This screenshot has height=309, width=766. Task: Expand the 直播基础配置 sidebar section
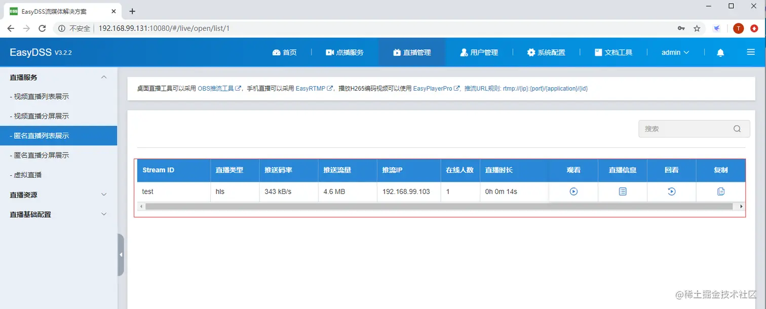coord(58,214)
